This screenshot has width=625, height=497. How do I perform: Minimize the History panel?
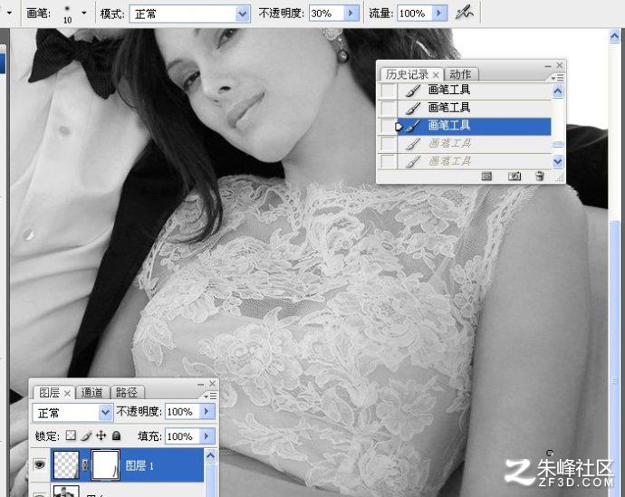point(548,65)
